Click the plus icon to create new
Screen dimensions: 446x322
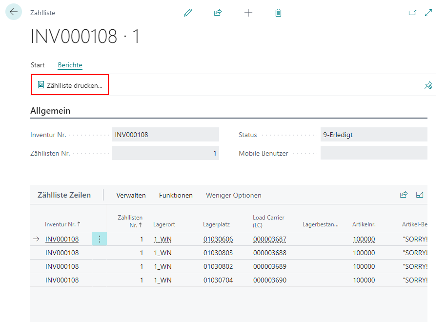[248, 13]
